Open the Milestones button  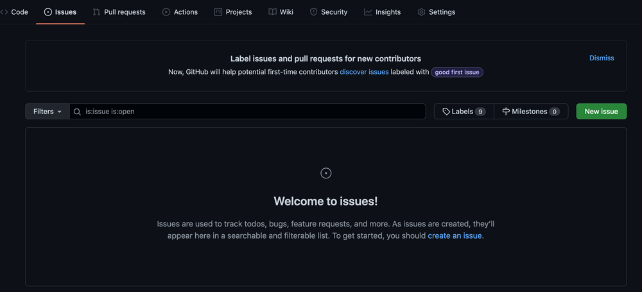coord(530,112)
